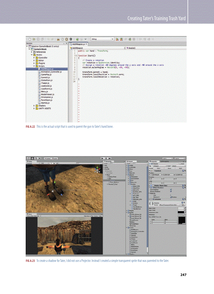Select Thumper_Final in the Hierarchy panel

point(113,184)
